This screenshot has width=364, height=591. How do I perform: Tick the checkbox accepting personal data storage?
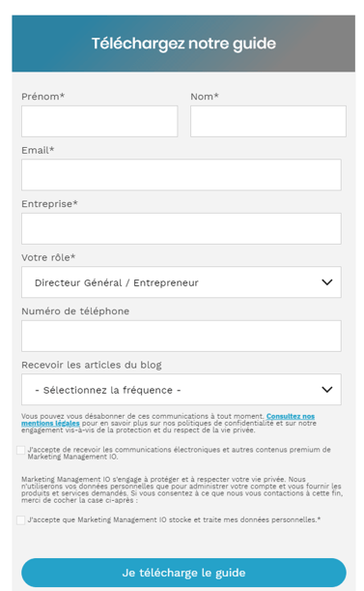tap(20, 520)
